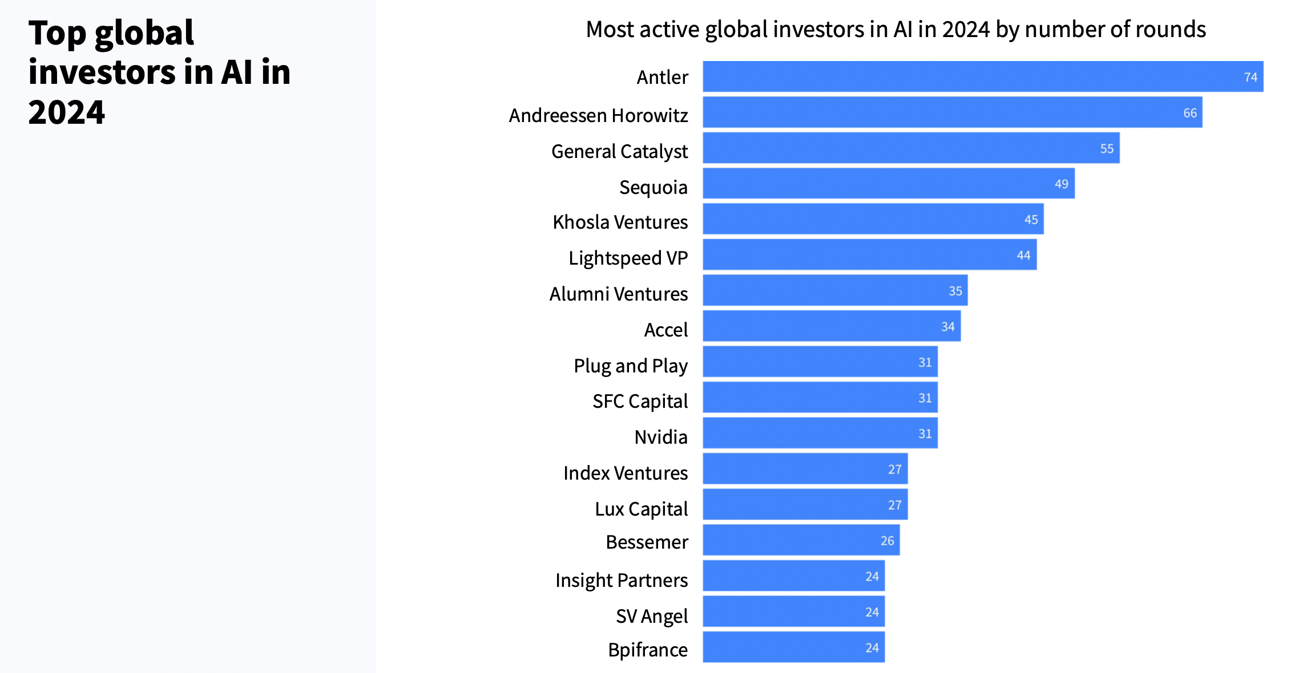Click the chart title about most active investors

895,30
